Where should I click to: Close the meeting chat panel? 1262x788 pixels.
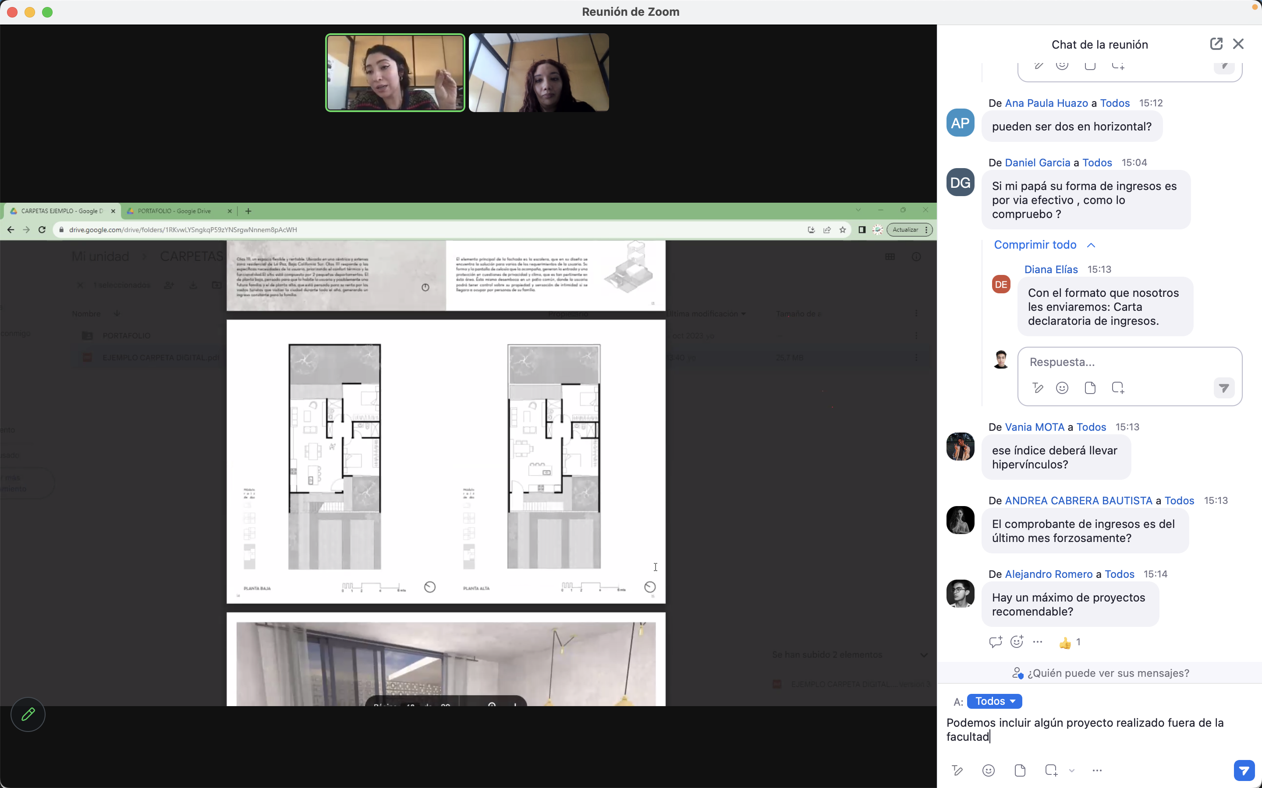coord(1238,44)
